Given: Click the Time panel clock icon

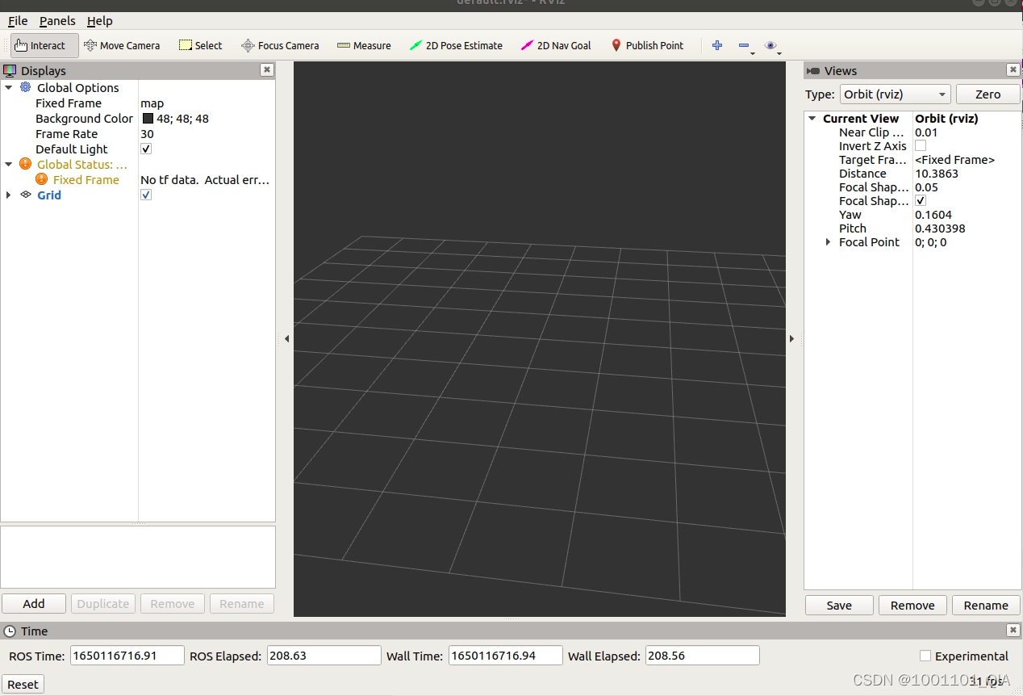Looking at the screenshot, I should 10,631.
